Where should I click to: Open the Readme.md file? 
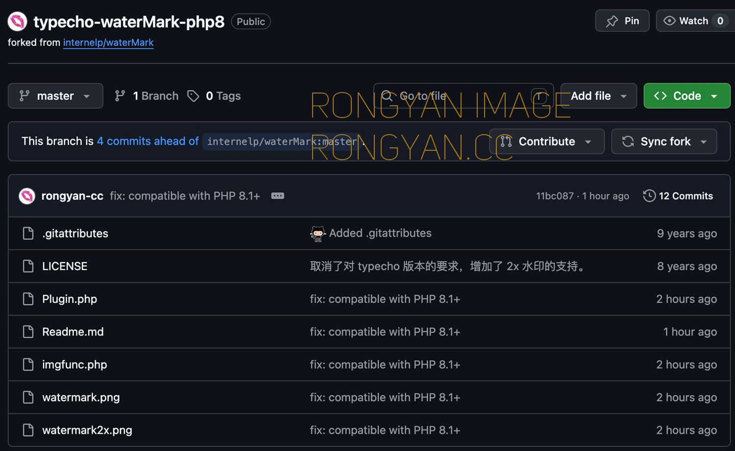[x=73, y=332]
